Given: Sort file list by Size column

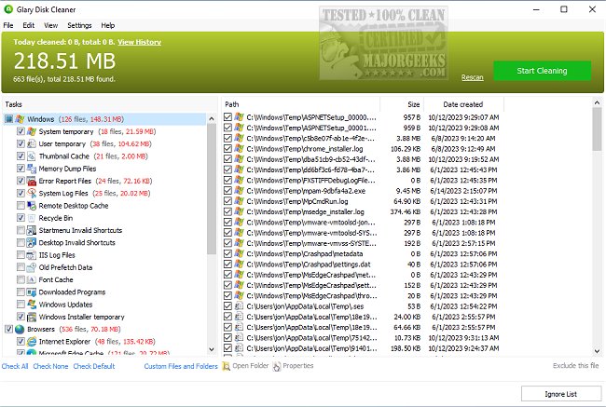Looking at the screenshot, I should click(x=412, y=104).
